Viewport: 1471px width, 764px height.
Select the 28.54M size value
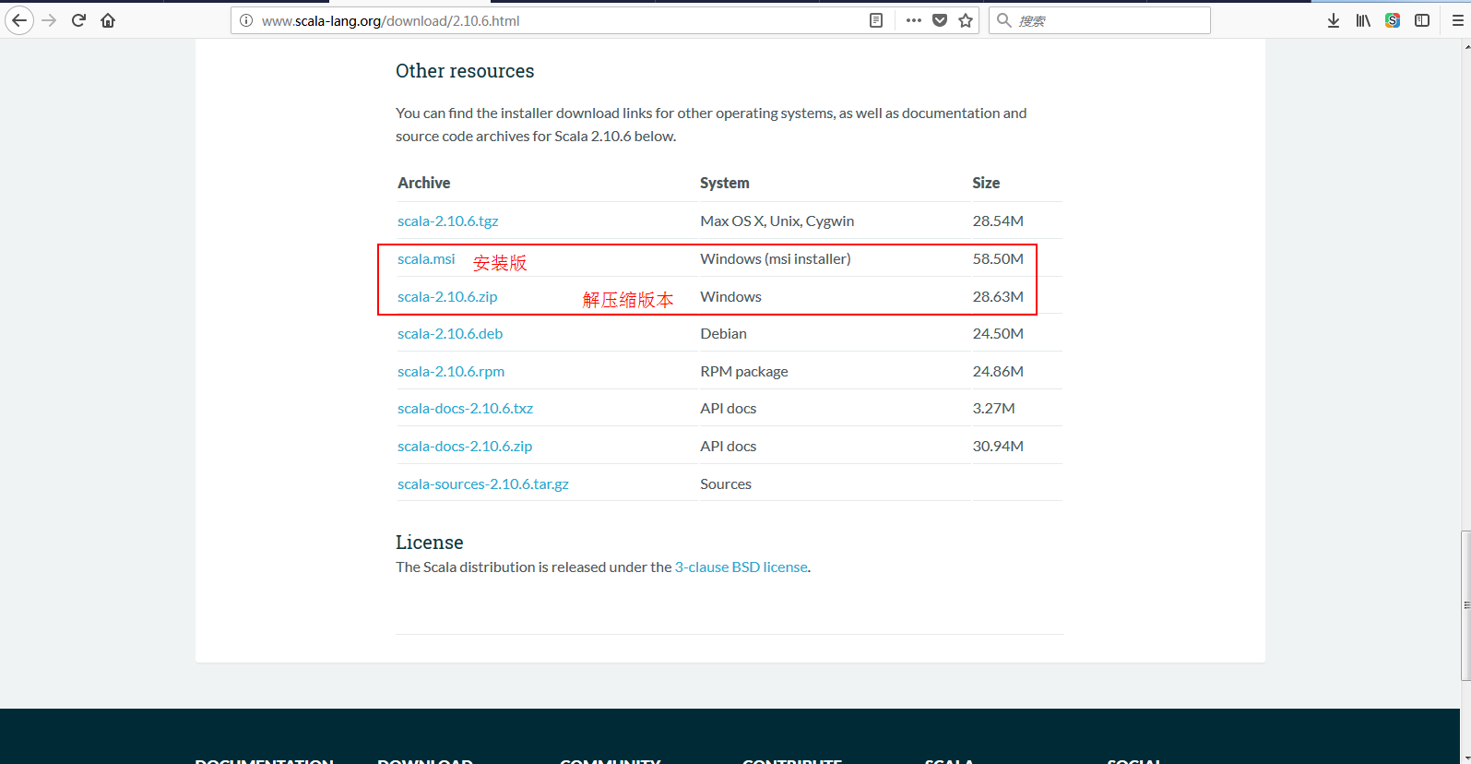pos(998,221)
